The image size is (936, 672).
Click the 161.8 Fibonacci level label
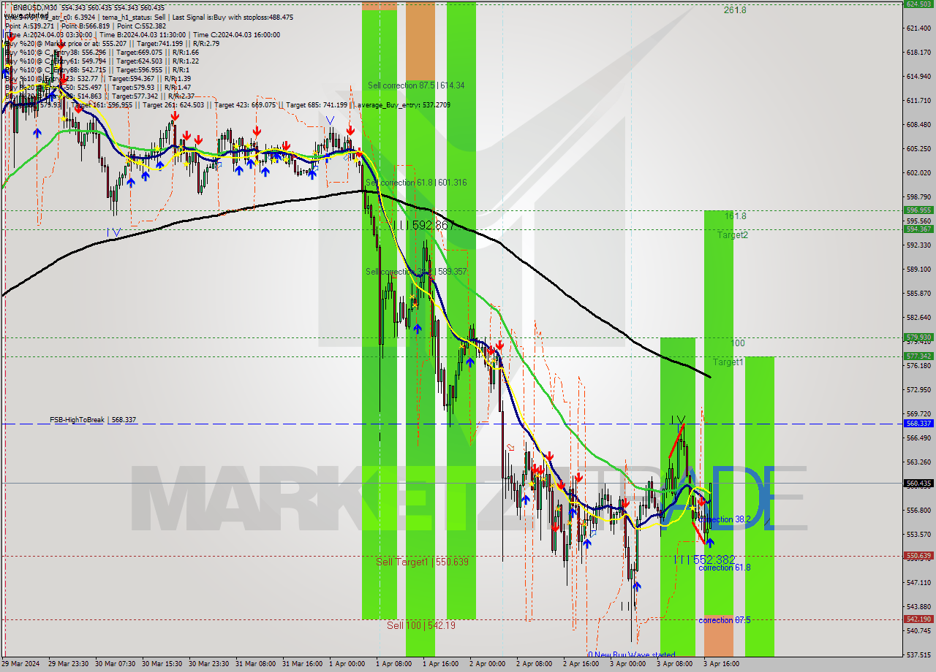click(736, 216)
